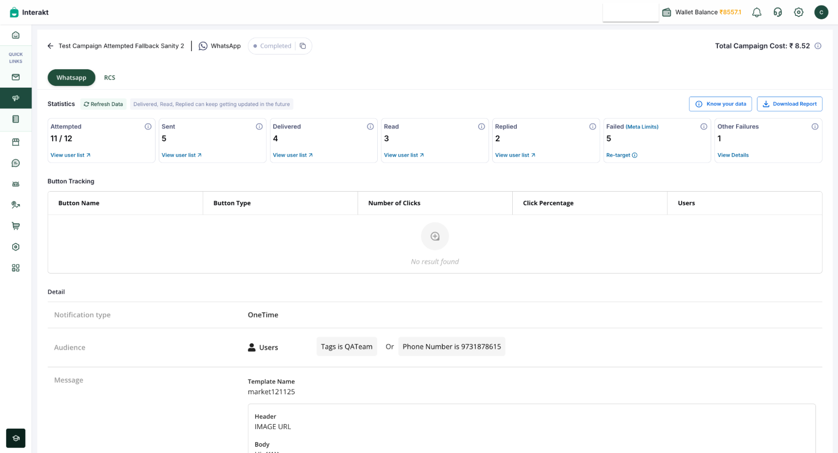
Task: Click Download Report button
Action: click(789, 104)
